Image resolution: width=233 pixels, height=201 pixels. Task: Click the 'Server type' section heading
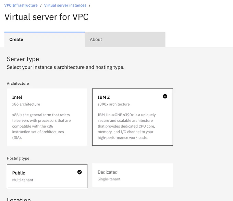coord(23,59)
